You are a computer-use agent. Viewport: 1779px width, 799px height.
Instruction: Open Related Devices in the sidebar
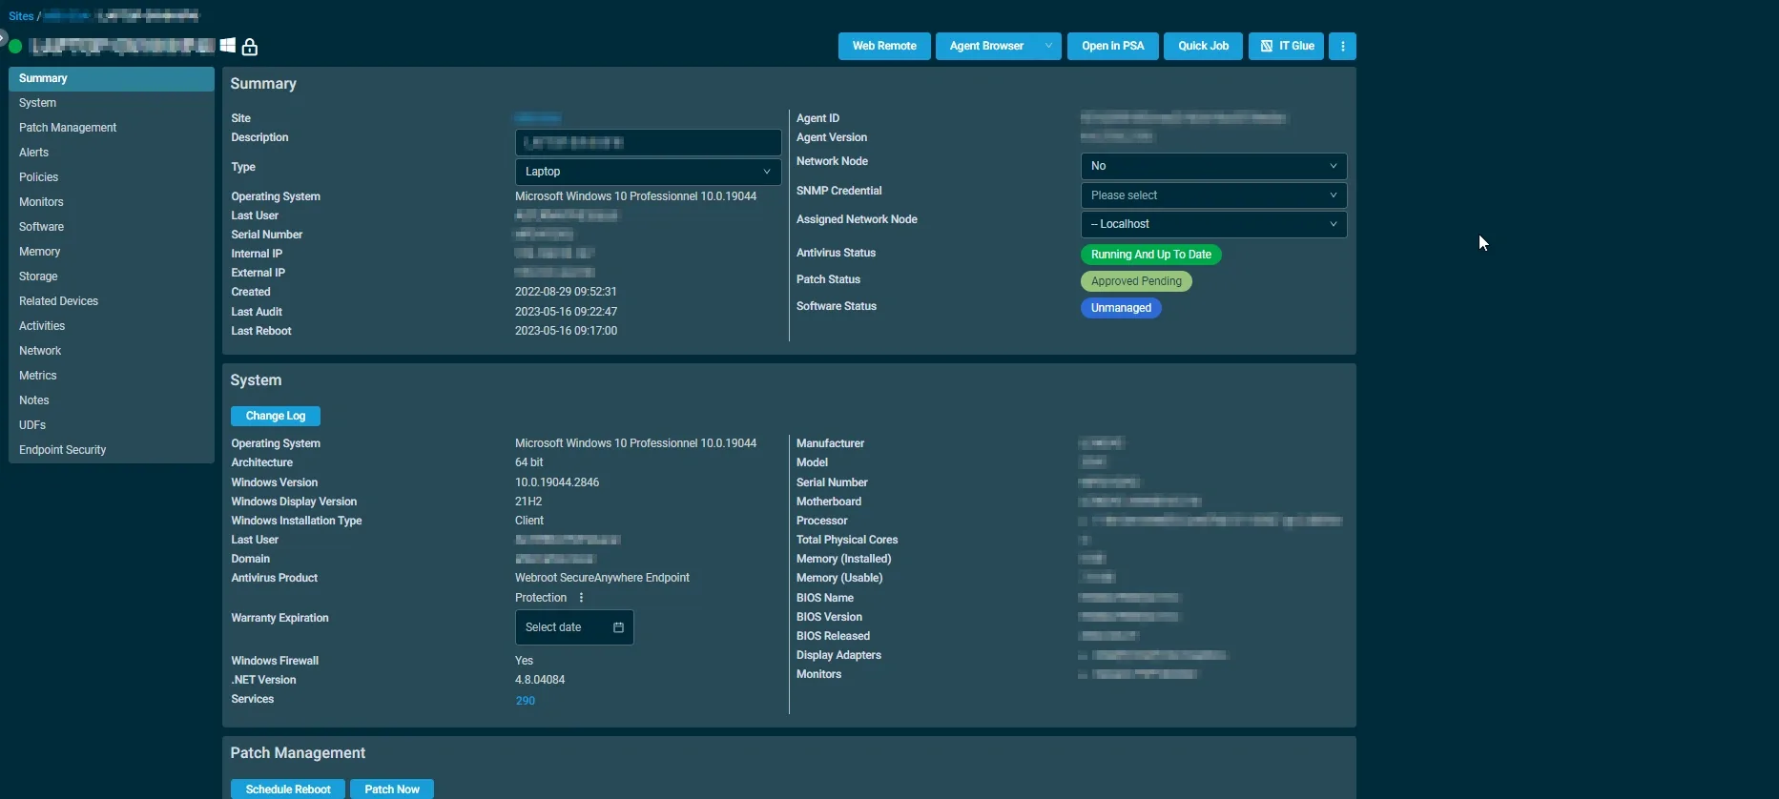point(112,301)
